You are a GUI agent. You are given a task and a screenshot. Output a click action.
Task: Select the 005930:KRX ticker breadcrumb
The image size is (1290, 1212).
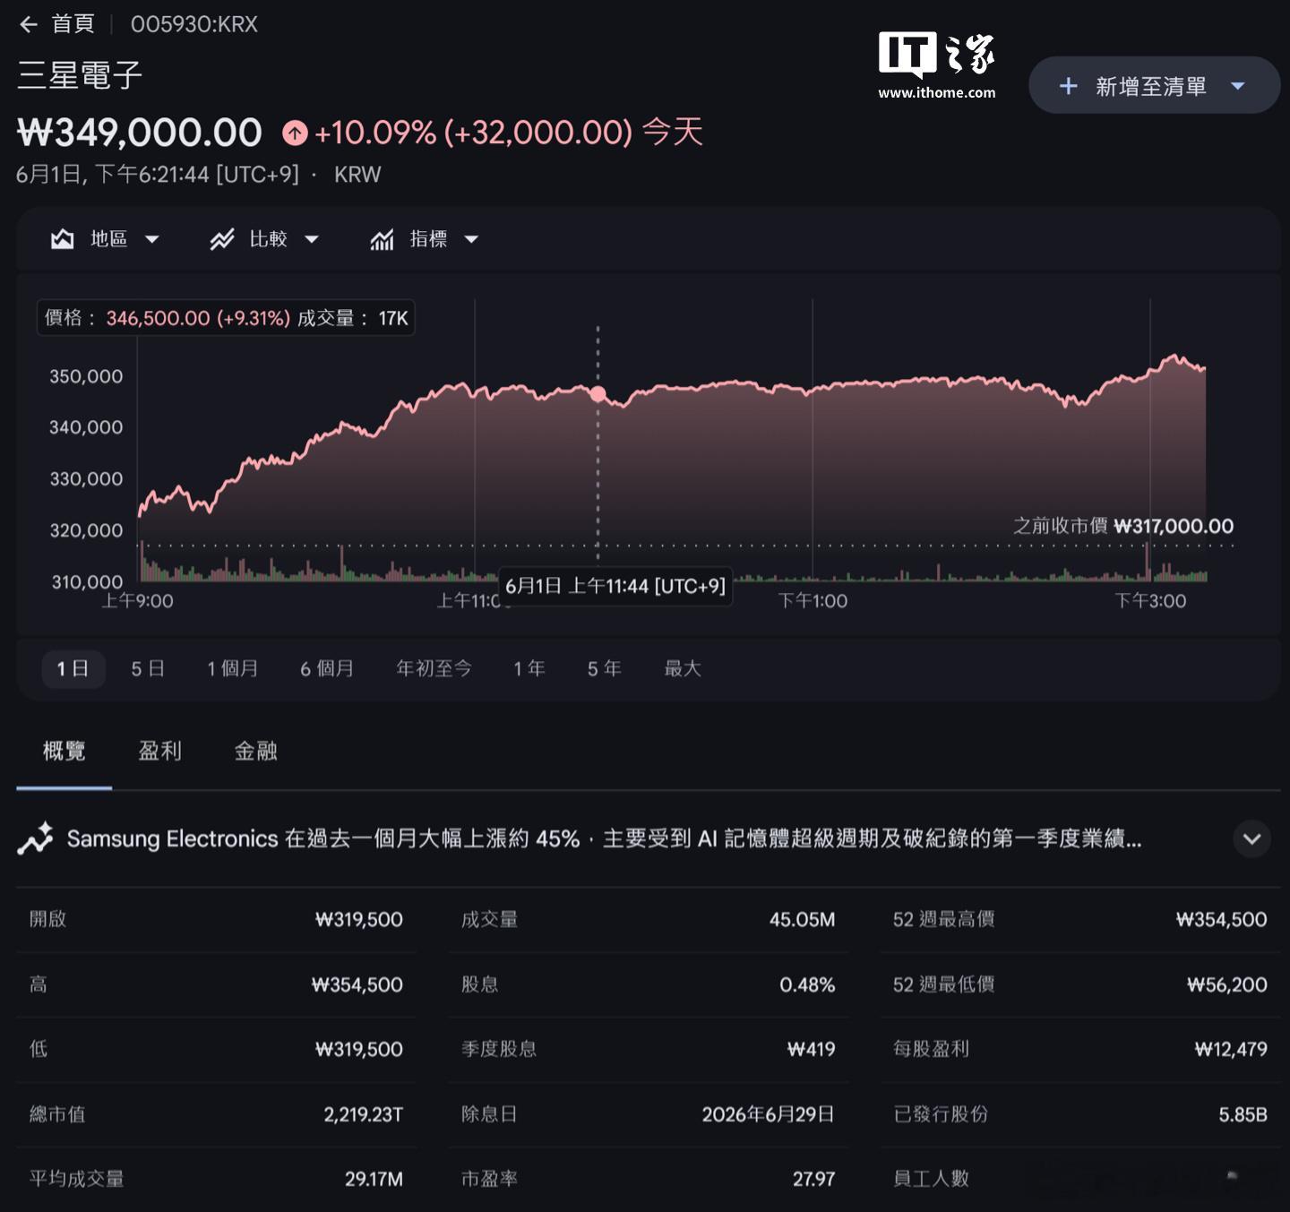coord(194,24)
